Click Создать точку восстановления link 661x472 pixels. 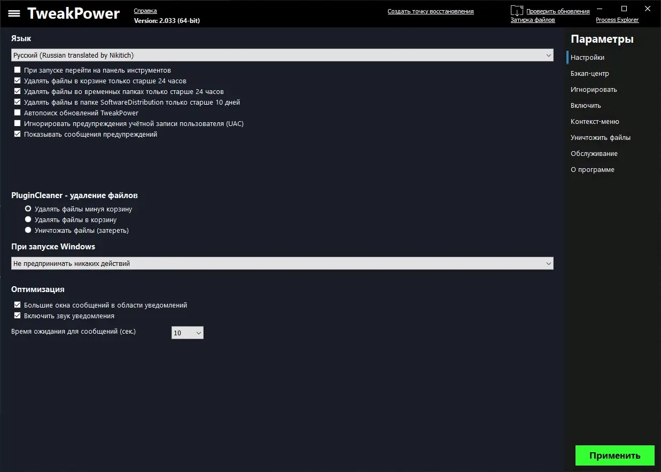(x=431, y=11)
